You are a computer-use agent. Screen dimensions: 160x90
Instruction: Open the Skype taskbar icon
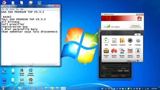coord(47,88)
